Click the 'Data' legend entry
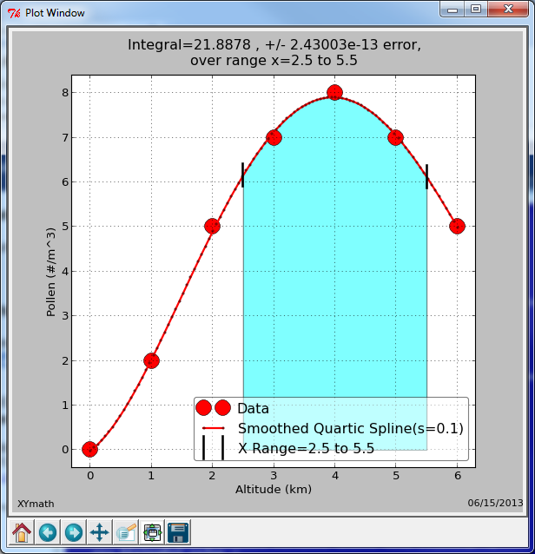 253,408
